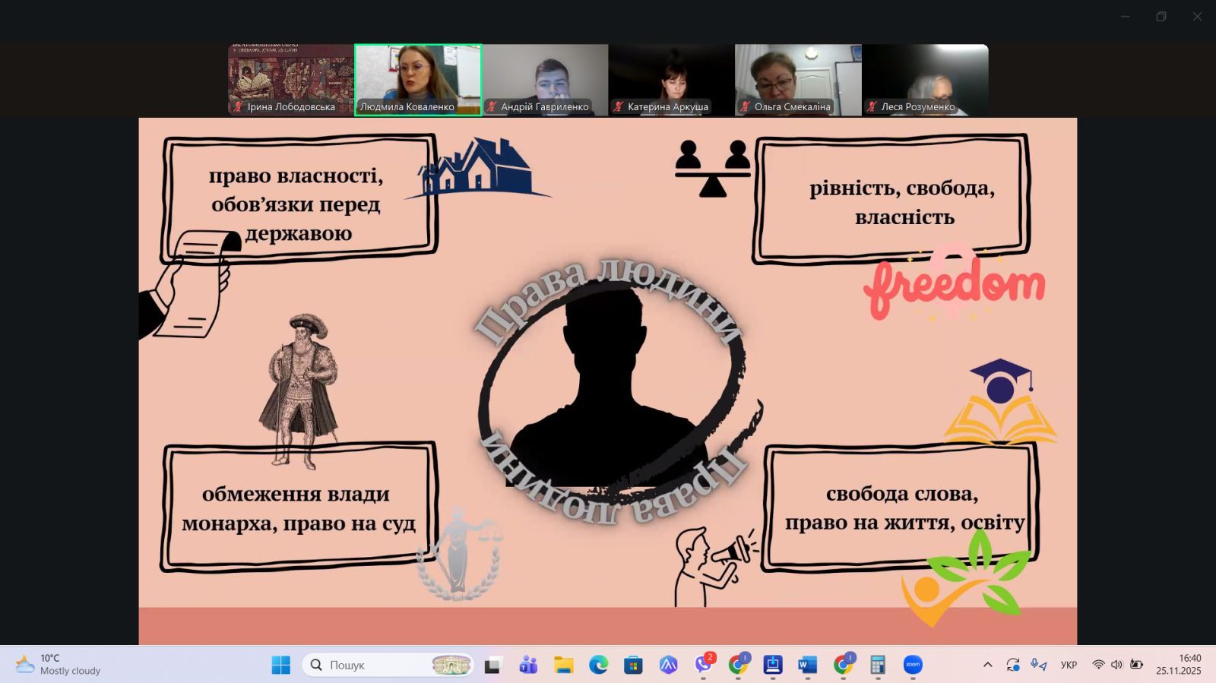Select Людмила Коваленко's video tile
Screen dimensions: 1216x683
tap(418, 79)
